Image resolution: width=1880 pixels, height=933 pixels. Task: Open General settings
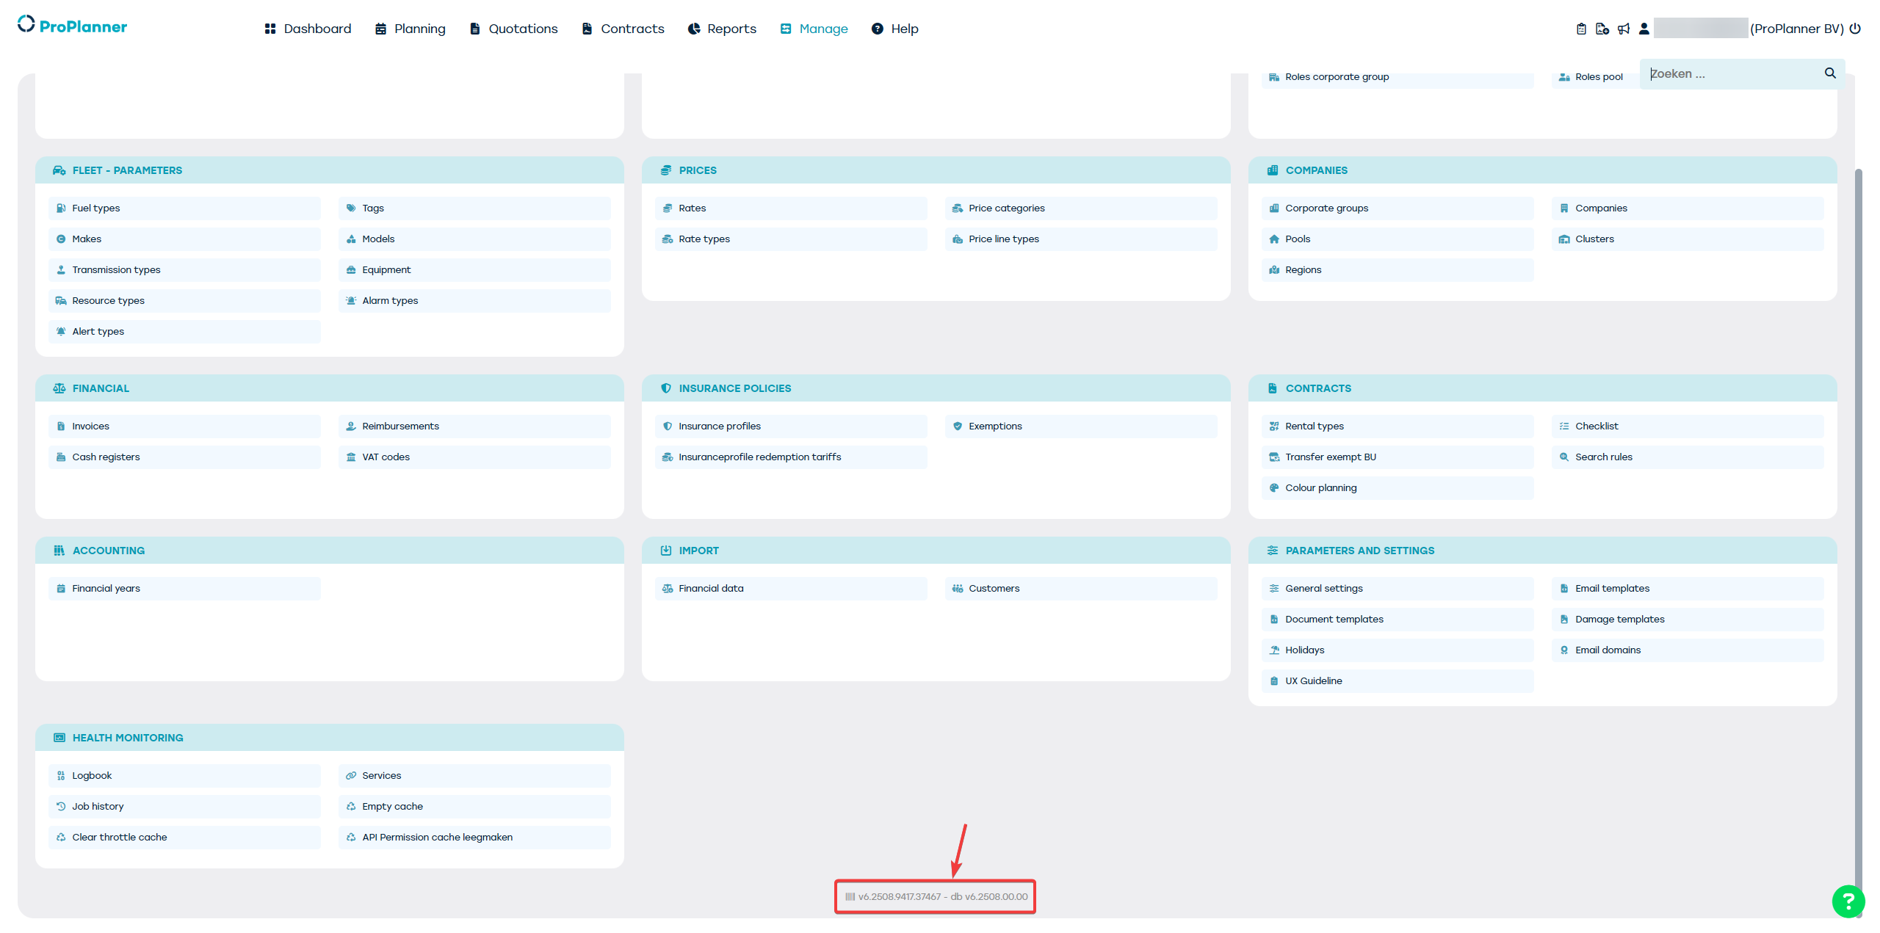pos(1323,589)
